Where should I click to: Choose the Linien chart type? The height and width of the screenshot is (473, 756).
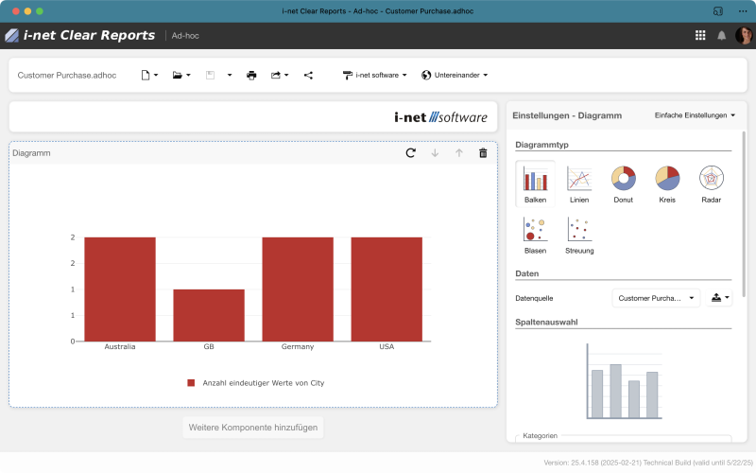pyautogui.click(x=579, y=184)
